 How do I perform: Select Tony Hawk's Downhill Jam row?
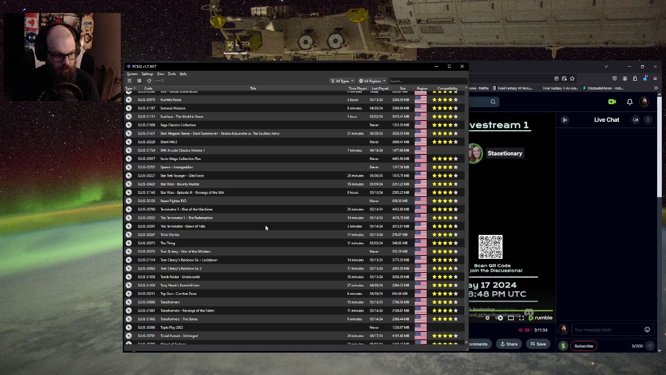pyautogui.click(x=295, y=285)
